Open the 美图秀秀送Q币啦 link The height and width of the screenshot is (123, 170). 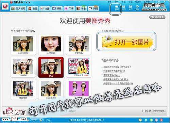coord(112,75)
